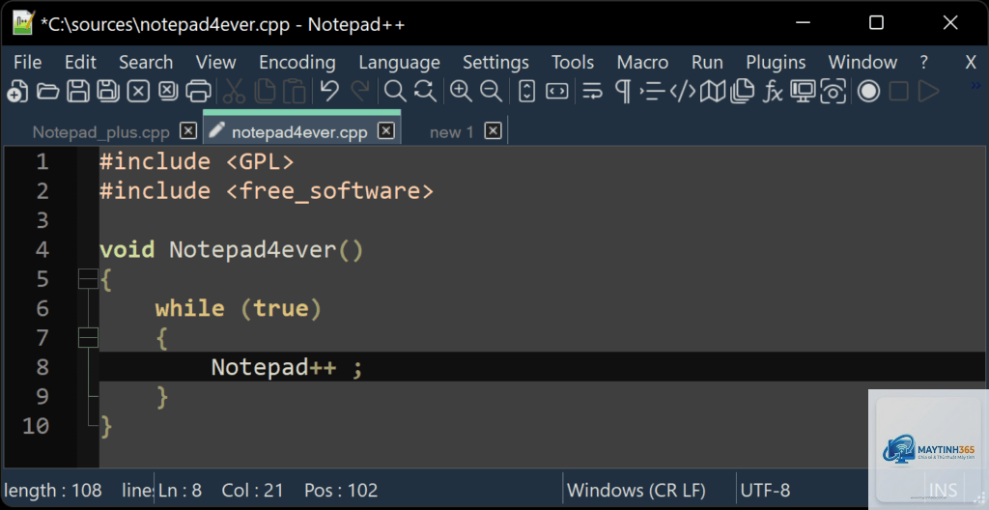Open the Encoding menu

tap(297, 62)
